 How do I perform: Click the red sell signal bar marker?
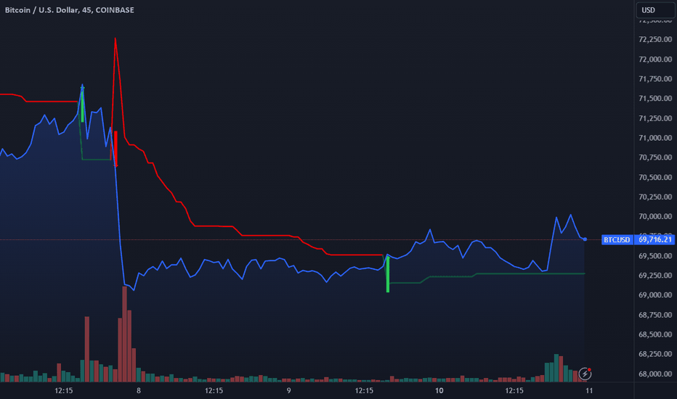[x=115, y=149]
